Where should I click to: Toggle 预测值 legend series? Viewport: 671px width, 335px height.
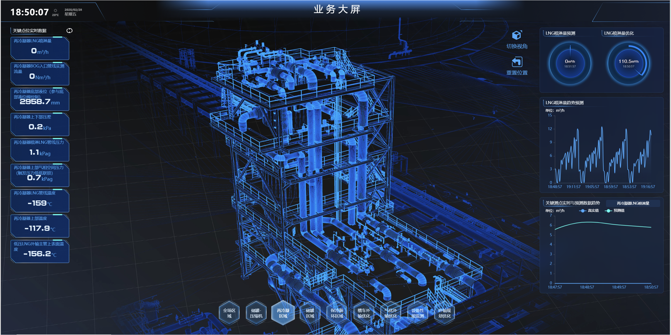click(615, 211)
